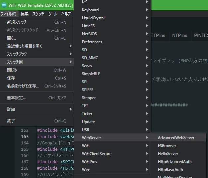Open 基本設定... preferences entry

37,98
